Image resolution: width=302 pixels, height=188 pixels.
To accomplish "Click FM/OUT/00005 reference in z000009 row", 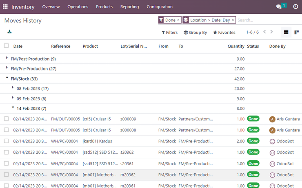I will pyautogui.click(x=65, y=119).
